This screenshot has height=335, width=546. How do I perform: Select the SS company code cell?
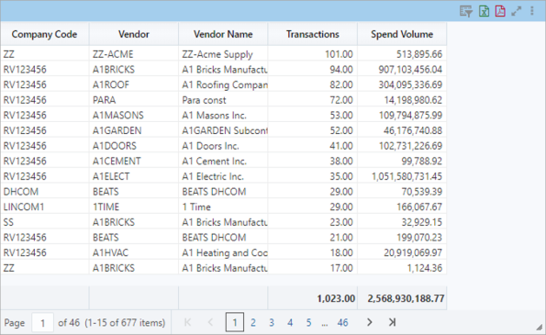[x=45, y=222]
